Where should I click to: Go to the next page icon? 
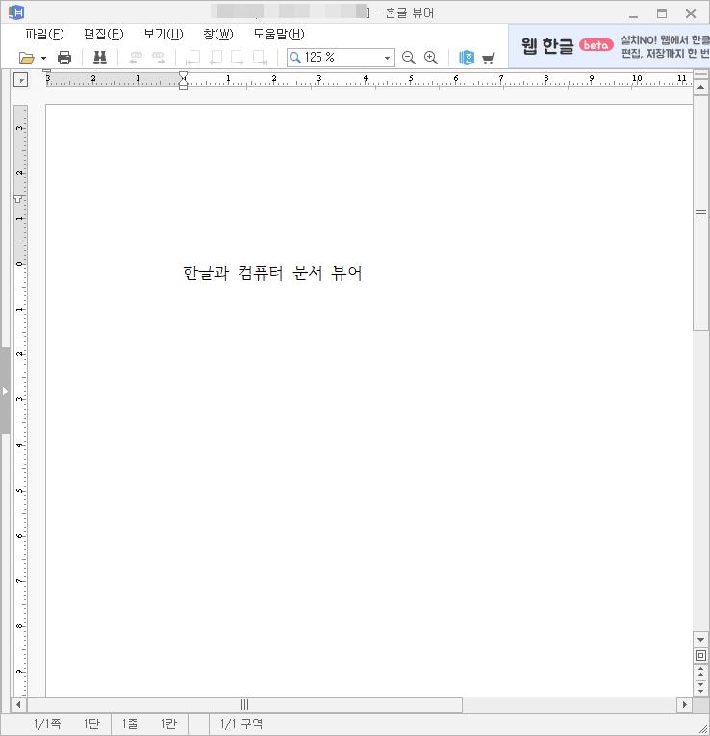pyautogui.click(x=238, y=58)
